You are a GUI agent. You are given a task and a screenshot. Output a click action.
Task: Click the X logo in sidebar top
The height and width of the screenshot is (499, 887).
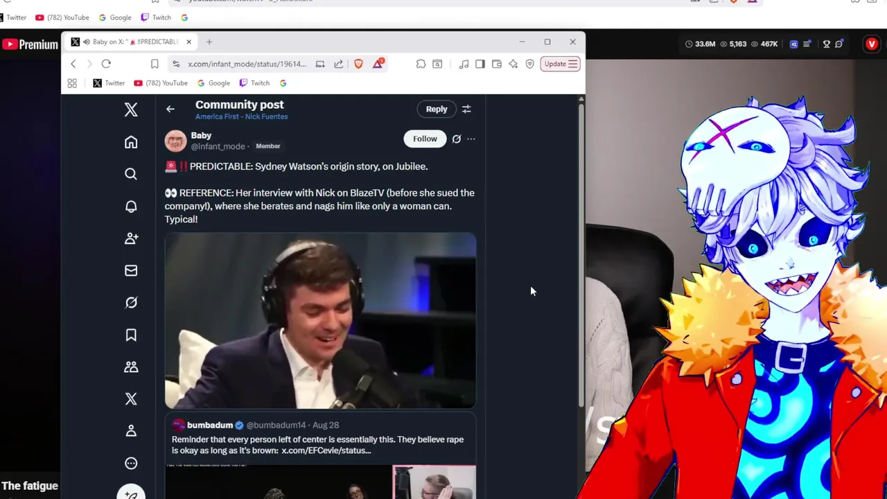131,110
